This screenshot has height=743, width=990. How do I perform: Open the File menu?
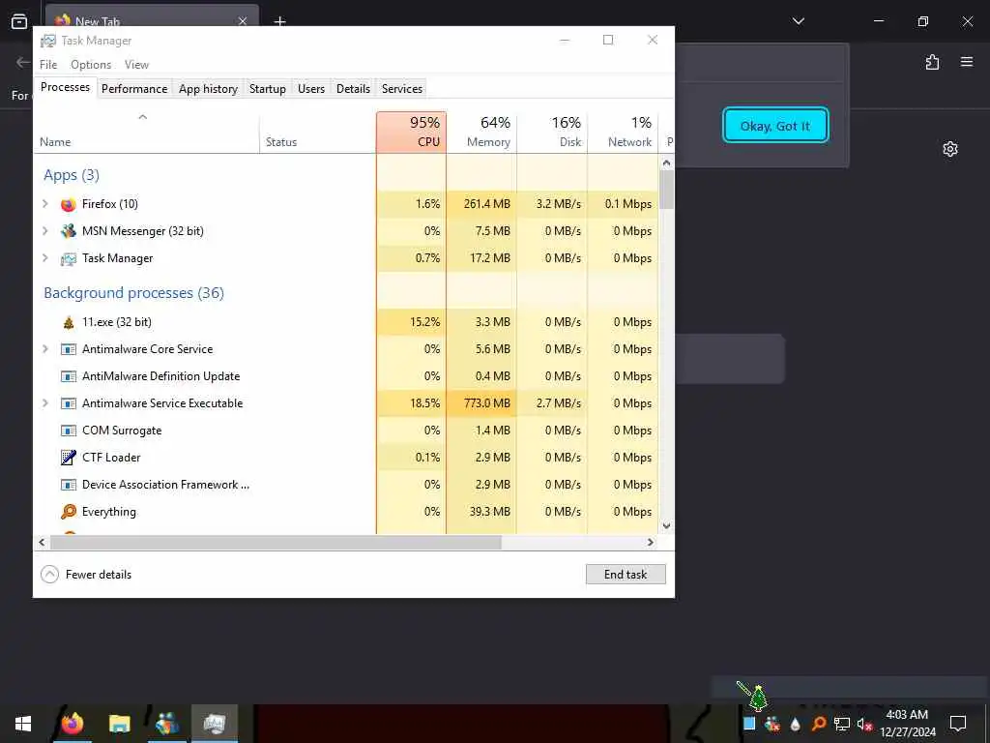point(48,65)
